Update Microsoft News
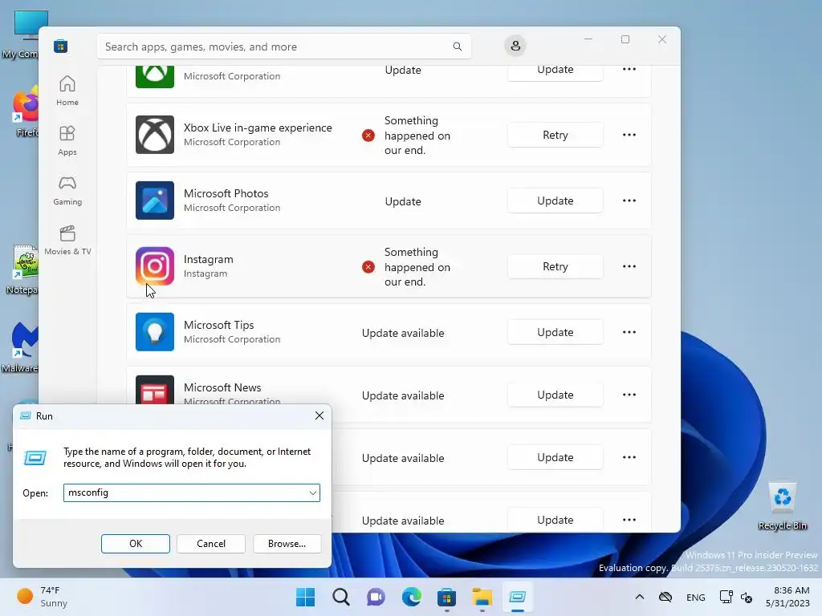The width and height of the screenshot is (822, 616). click(x=555, y=395)
